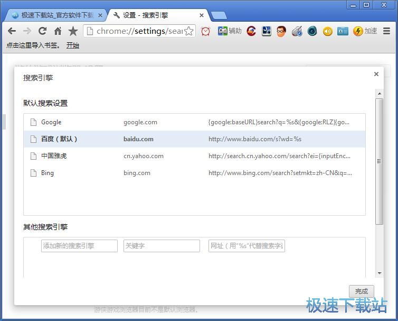
Task: Select the Bing search engine row
Action: coord(194,173)
